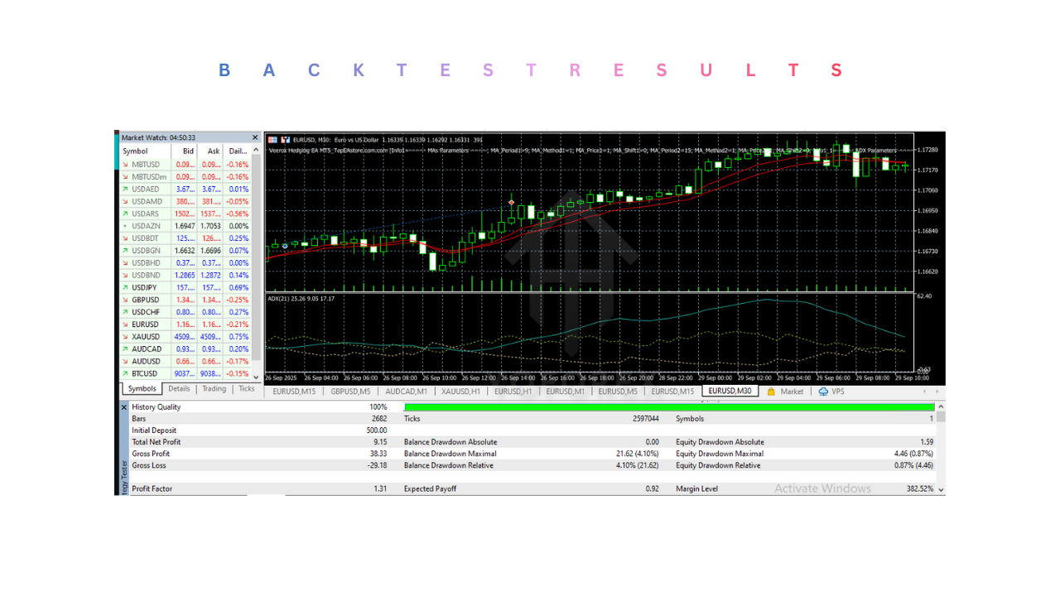This screenshot has width=1060, height=596.
Task: Open the VPS cloud icon tab
Action: click(x=831, y=392)
